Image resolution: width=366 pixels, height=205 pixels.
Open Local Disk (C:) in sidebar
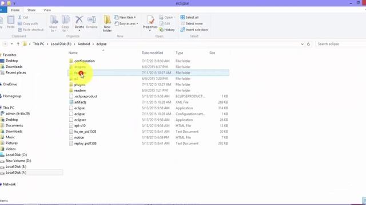point(16,155)
